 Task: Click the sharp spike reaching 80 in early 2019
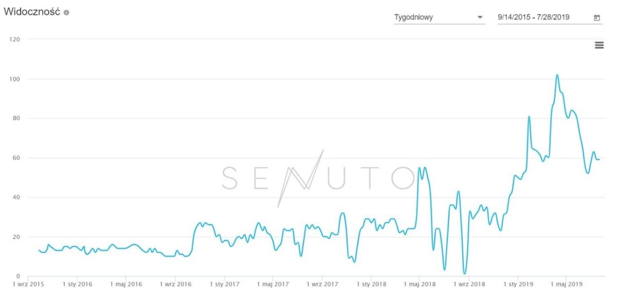click(529, 117)
